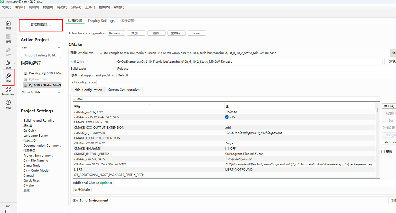Click the Python 3.14.0 kit icon
This screenshot has width=396, height=213.
click(25, 79)
